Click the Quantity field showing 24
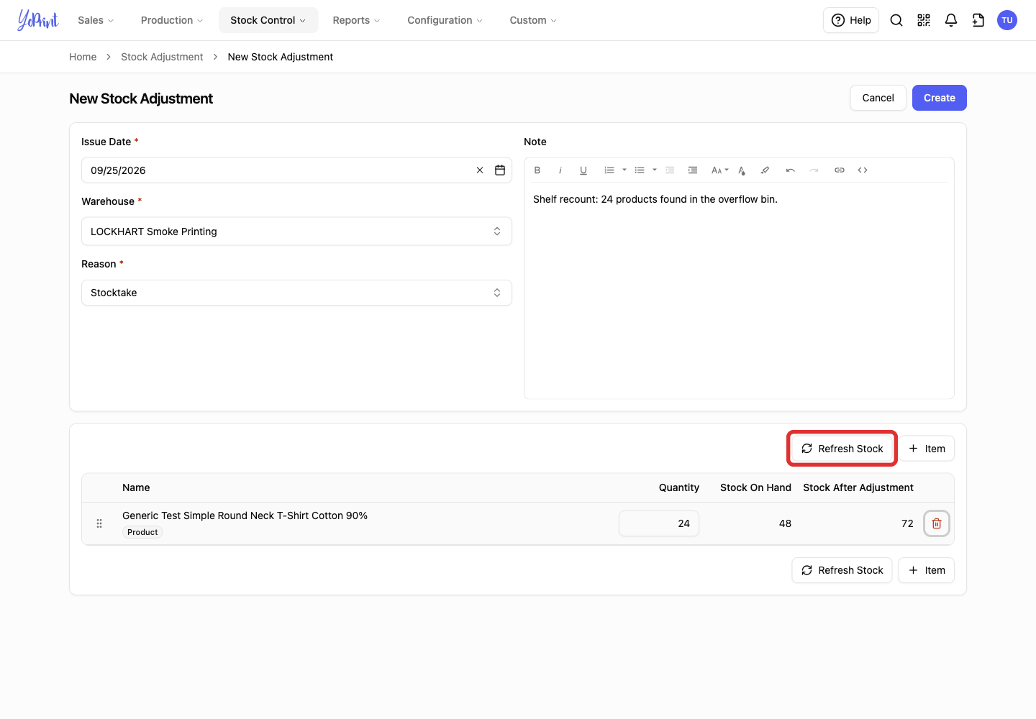Screen dimensions: 1036x719 659,523
